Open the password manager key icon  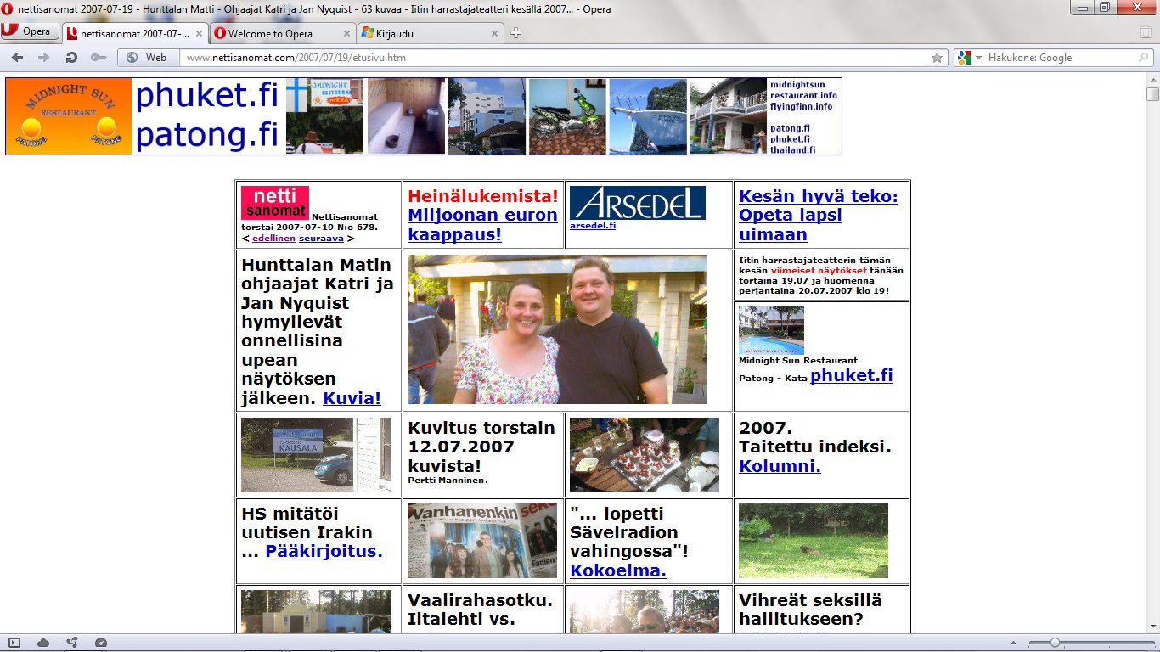click(99, 58)
